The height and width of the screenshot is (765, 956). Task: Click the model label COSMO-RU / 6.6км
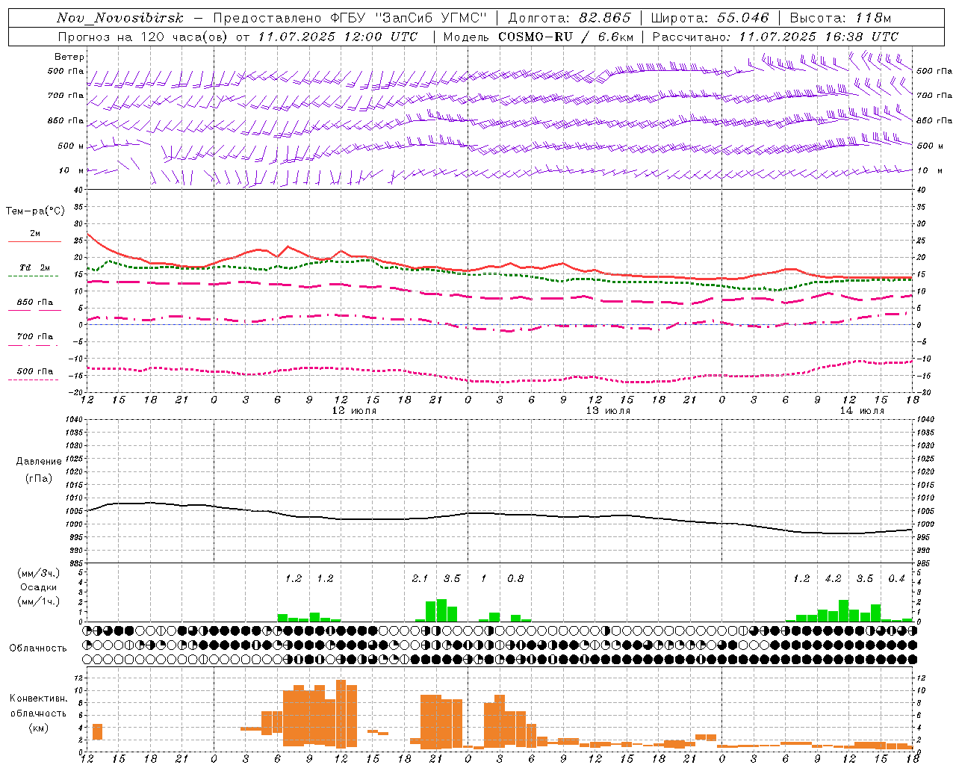pyautogui.click(x=565, y=37)
